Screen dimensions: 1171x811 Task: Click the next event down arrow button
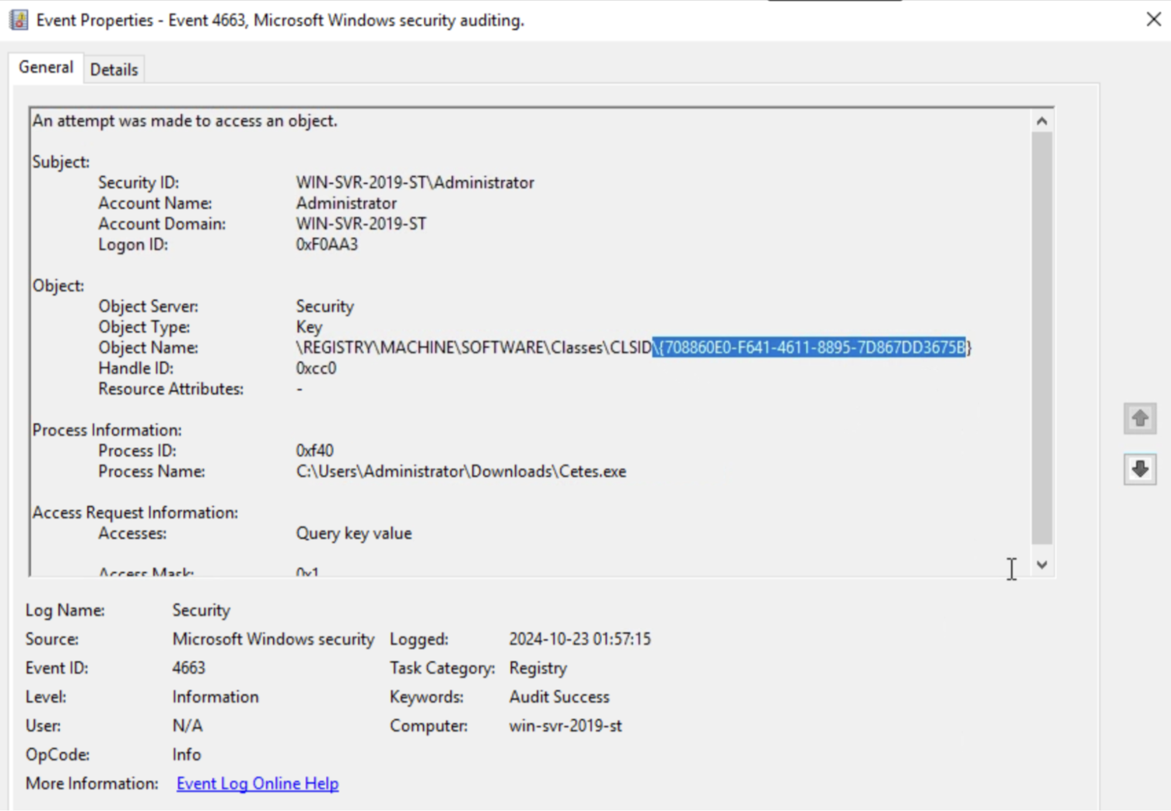[1139, 469]
